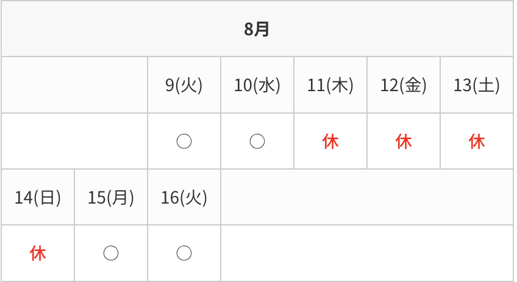Select the 9(火) date cell

[184, 85]
